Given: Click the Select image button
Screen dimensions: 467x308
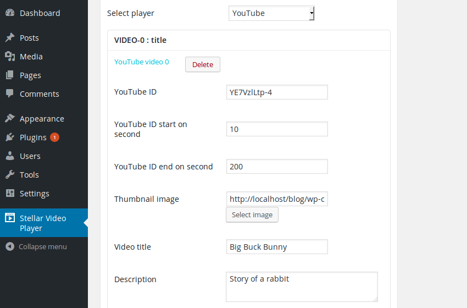Looking at the screenshot, I should [252, 215].
